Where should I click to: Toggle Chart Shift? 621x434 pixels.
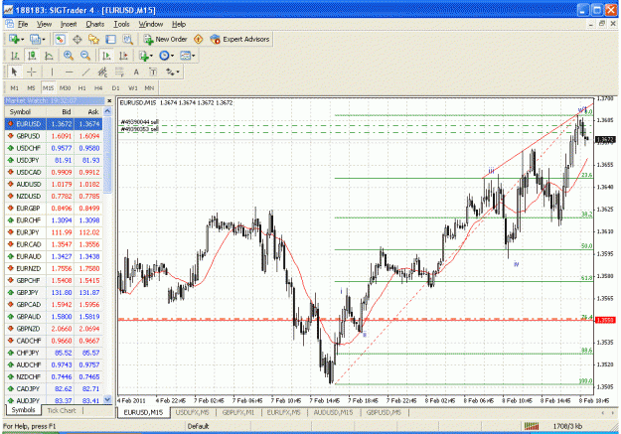(x=123, y=56)
